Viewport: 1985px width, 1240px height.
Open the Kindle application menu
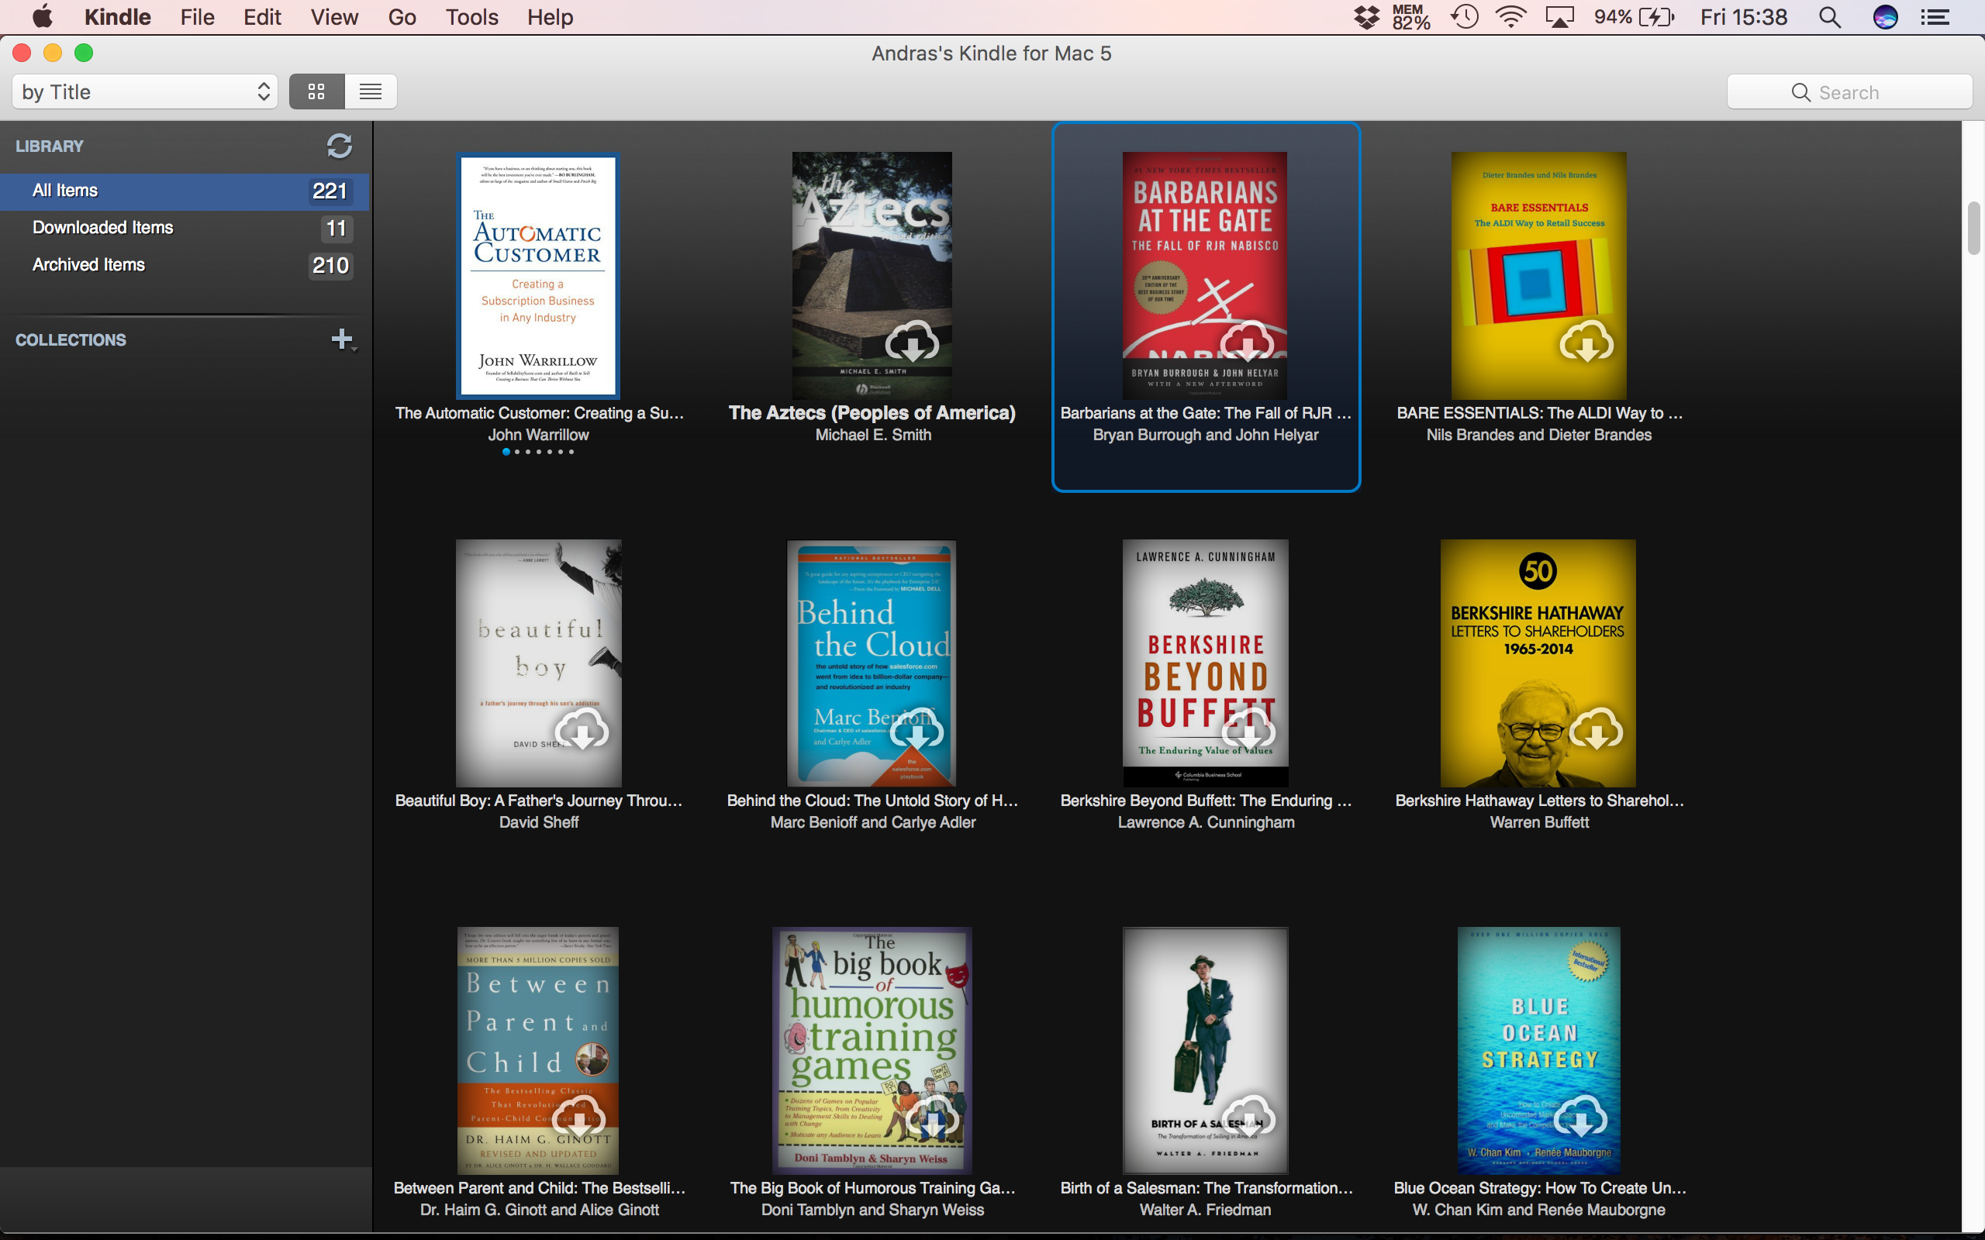(117, 17)
